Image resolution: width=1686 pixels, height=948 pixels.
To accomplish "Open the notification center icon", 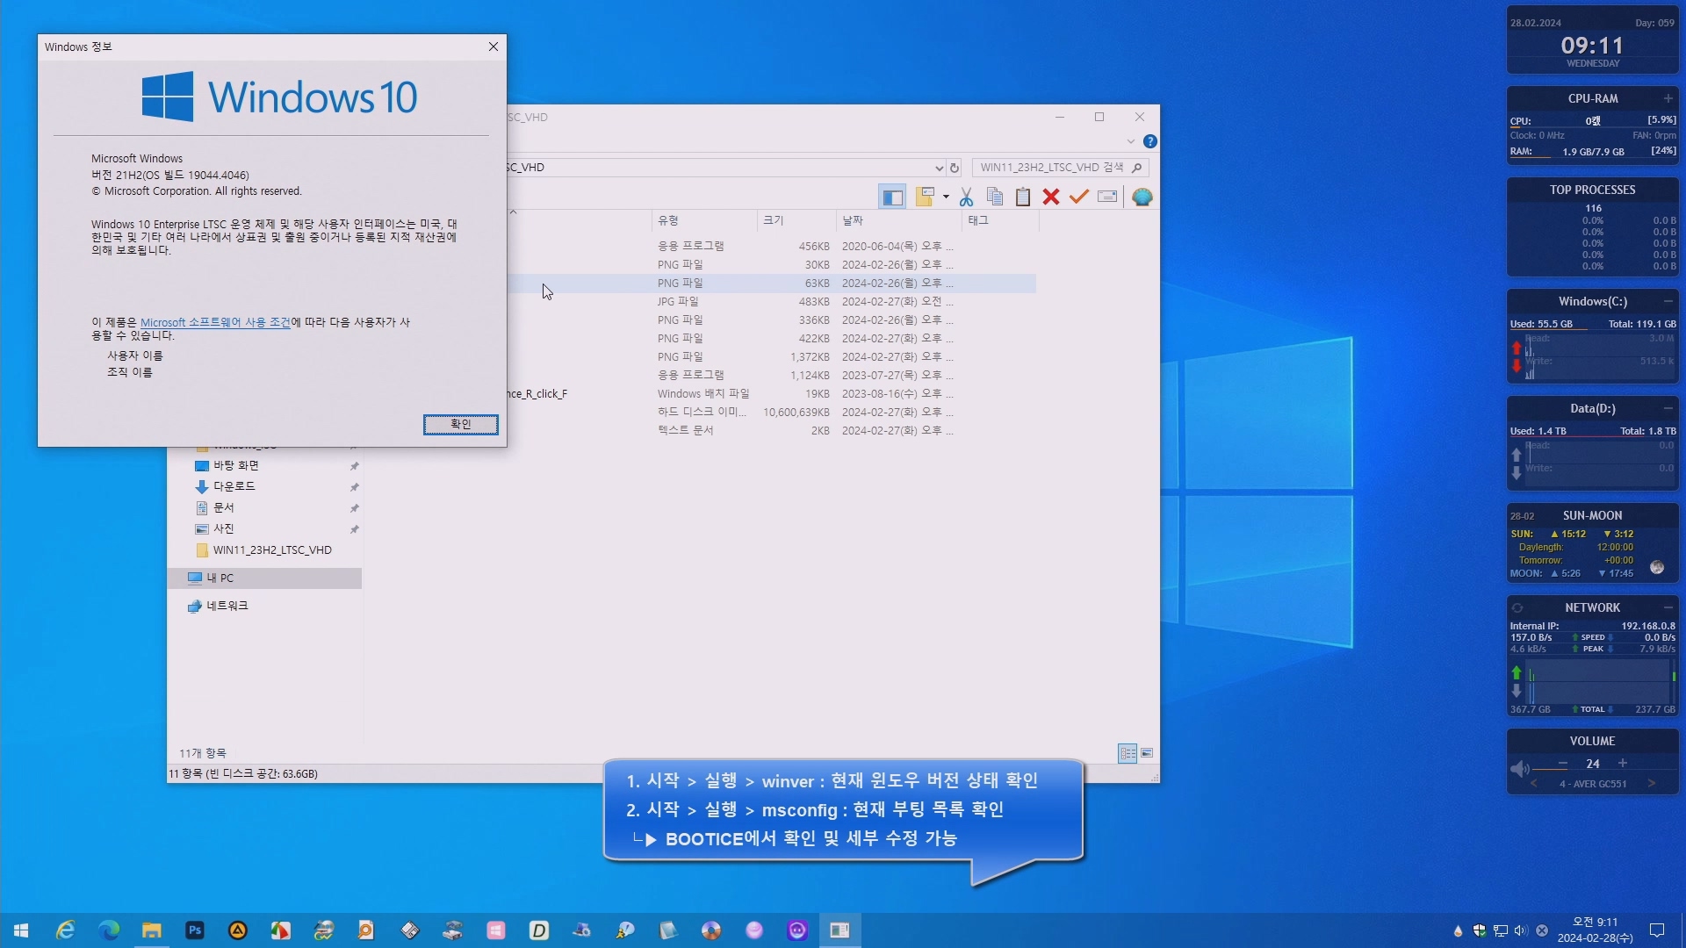I will coord(1657,930).
